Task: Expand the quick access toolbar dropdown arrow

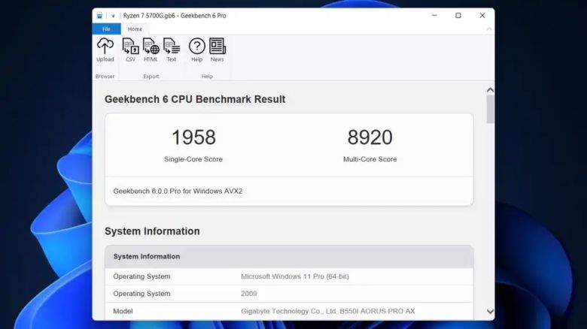Action: [113, 16]
